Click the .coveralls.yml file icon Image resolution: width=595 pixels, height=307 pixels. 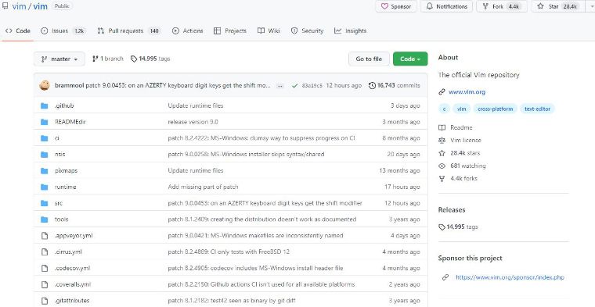click(x=45, y=284)
